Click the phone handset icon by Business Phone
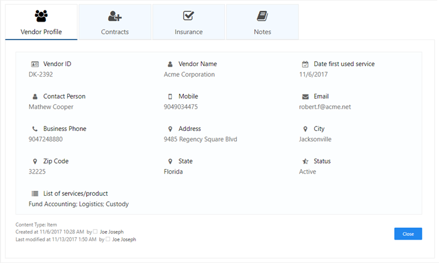The width and height of the screenshot is (439, 263). point(35,129)
